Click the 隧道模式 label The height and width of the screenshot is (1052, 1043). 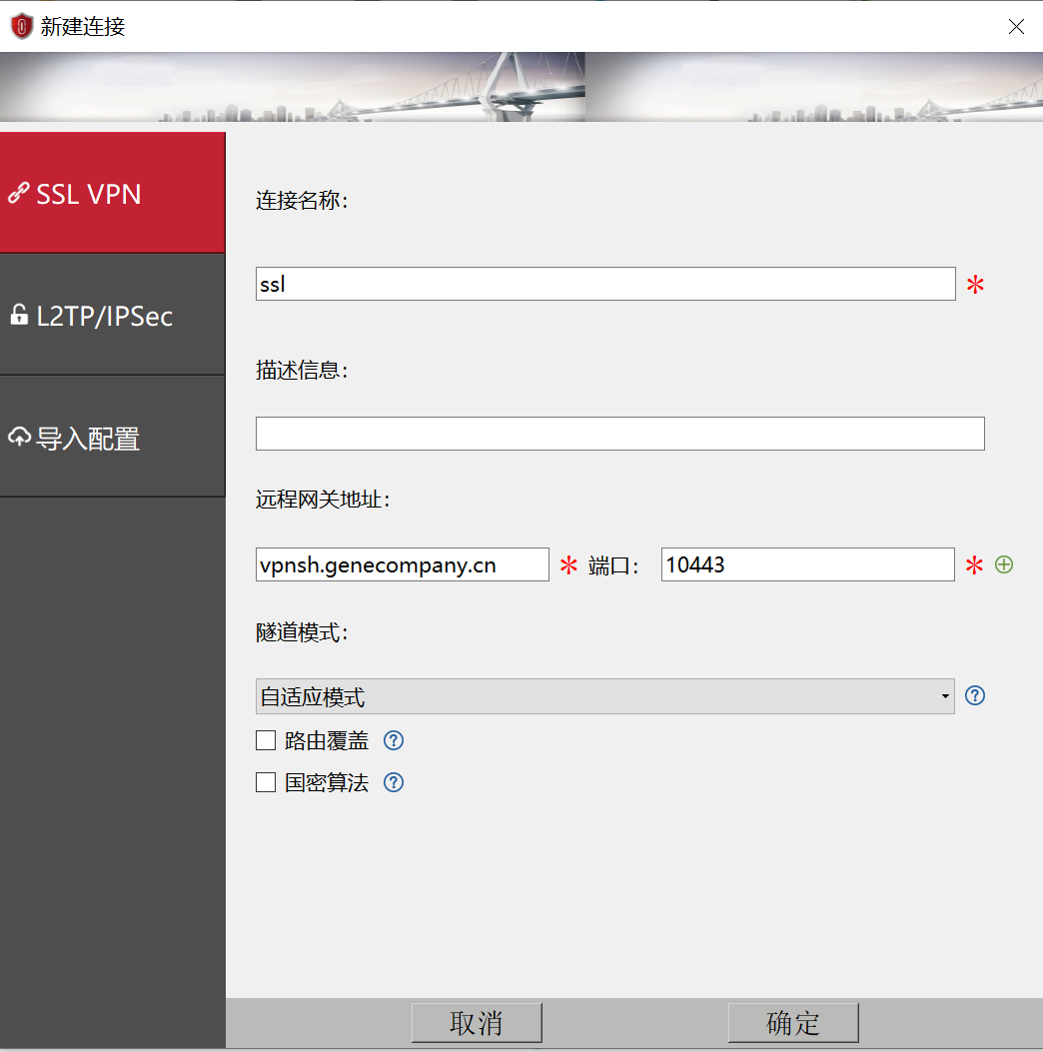302,632
